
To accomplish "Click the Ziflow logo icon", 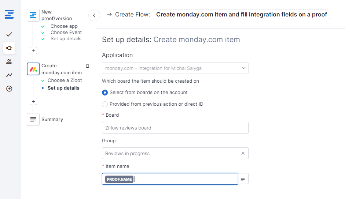I will pos(9,15).
